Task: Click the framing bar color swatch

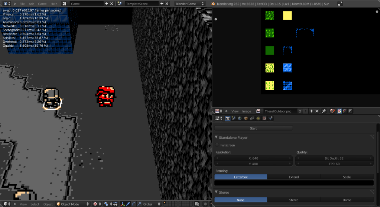Action: [294, 183]
